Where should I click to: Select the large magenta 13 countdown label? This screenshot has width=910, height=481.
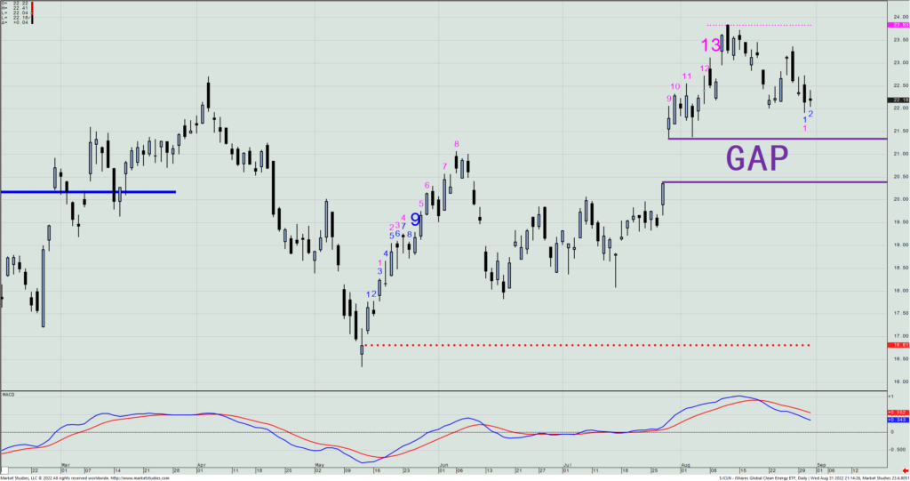click(x=710, y=45)
